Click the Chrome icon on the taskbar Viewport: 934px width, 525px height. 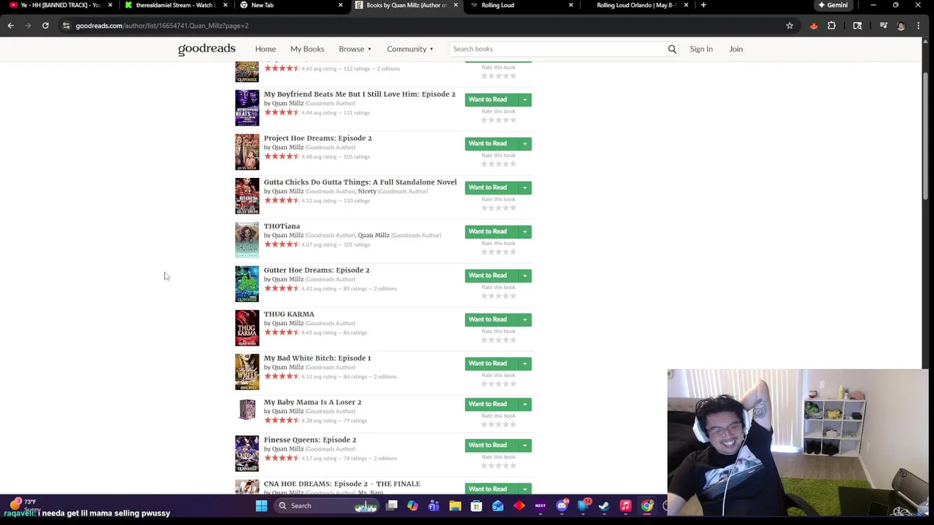pyautogui.click(x=647, y=505)
